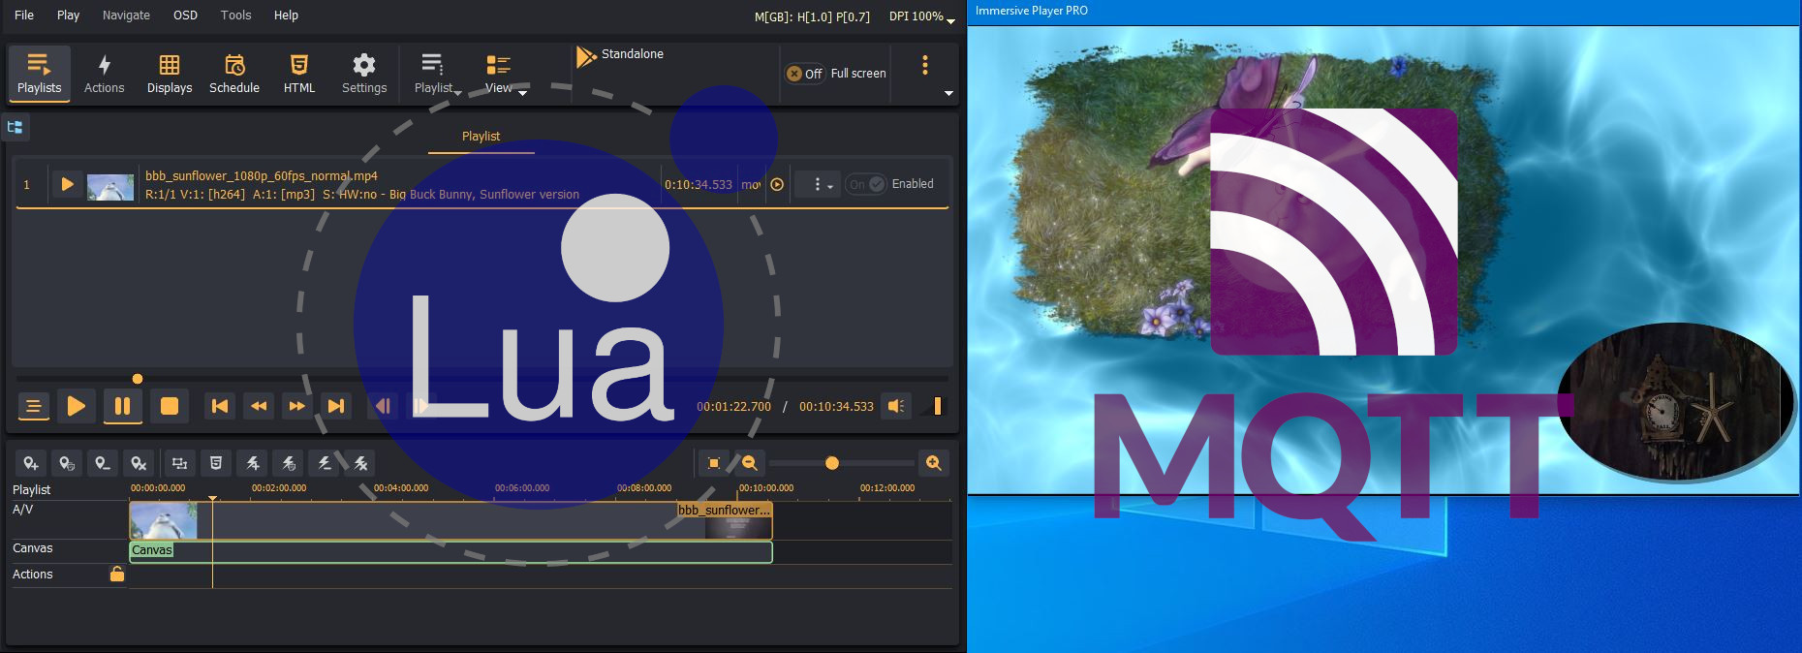Click the Rewind button
Viewport: 1802px width, 653px height.
259,406
